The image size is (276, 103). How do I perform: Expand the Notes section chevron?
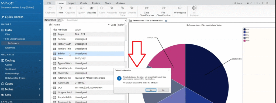click(x=40, y=89)
